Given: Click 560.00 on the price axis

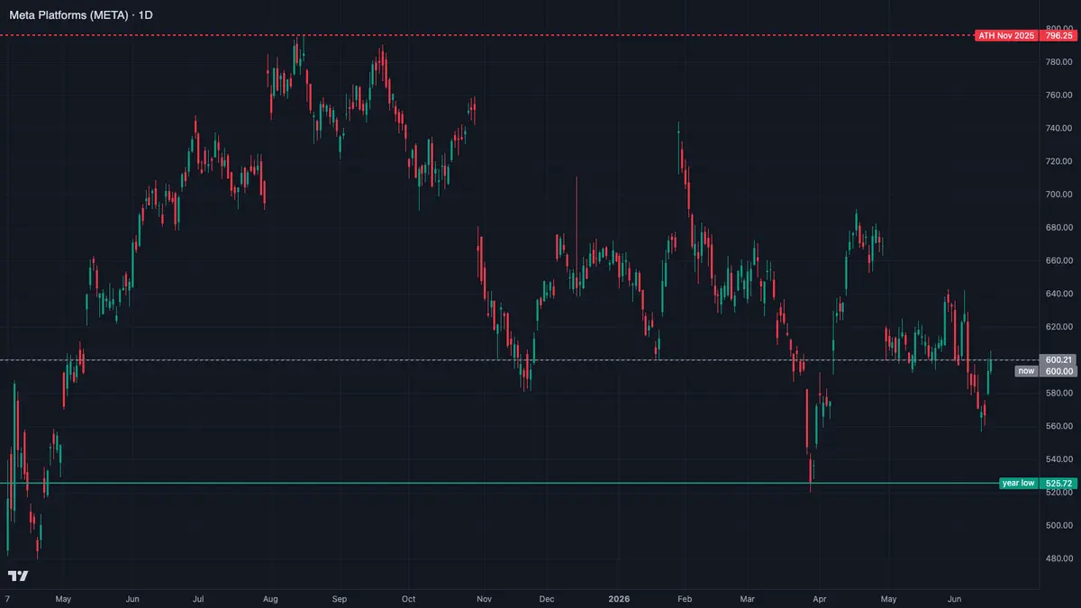Looking at the screenshot, I should pyautogui.click(x=1058, y=426).
